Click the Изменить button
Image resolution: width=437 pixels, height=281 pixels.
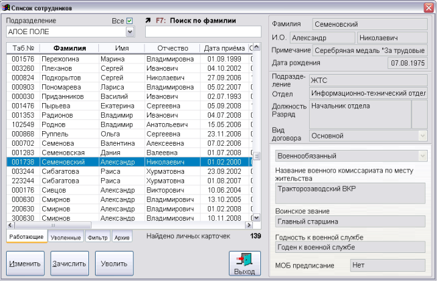pos(25,264)
